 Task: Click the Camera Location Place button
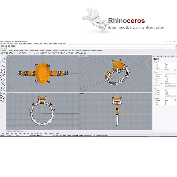171,86
